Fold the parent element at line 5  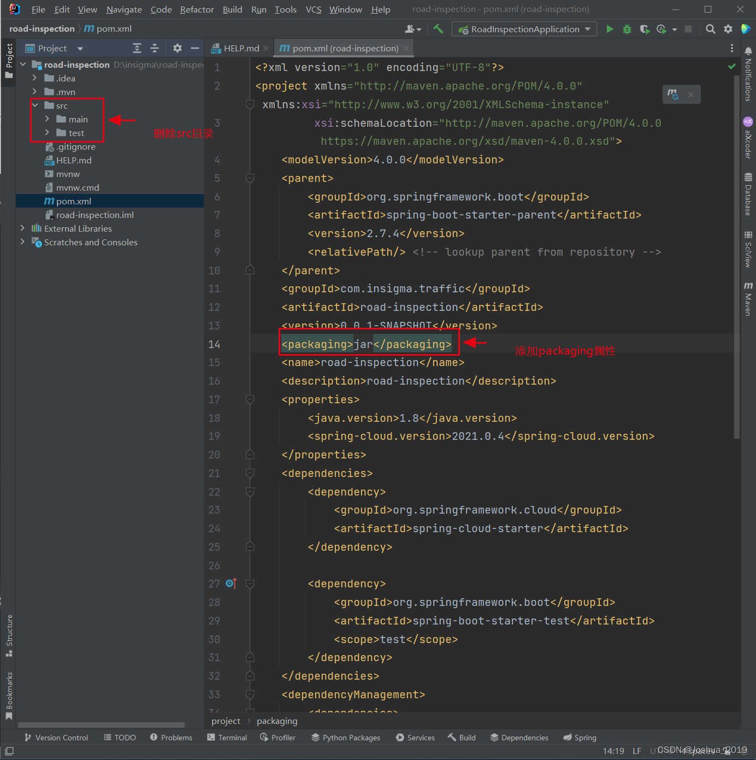[x=250, y=178]
